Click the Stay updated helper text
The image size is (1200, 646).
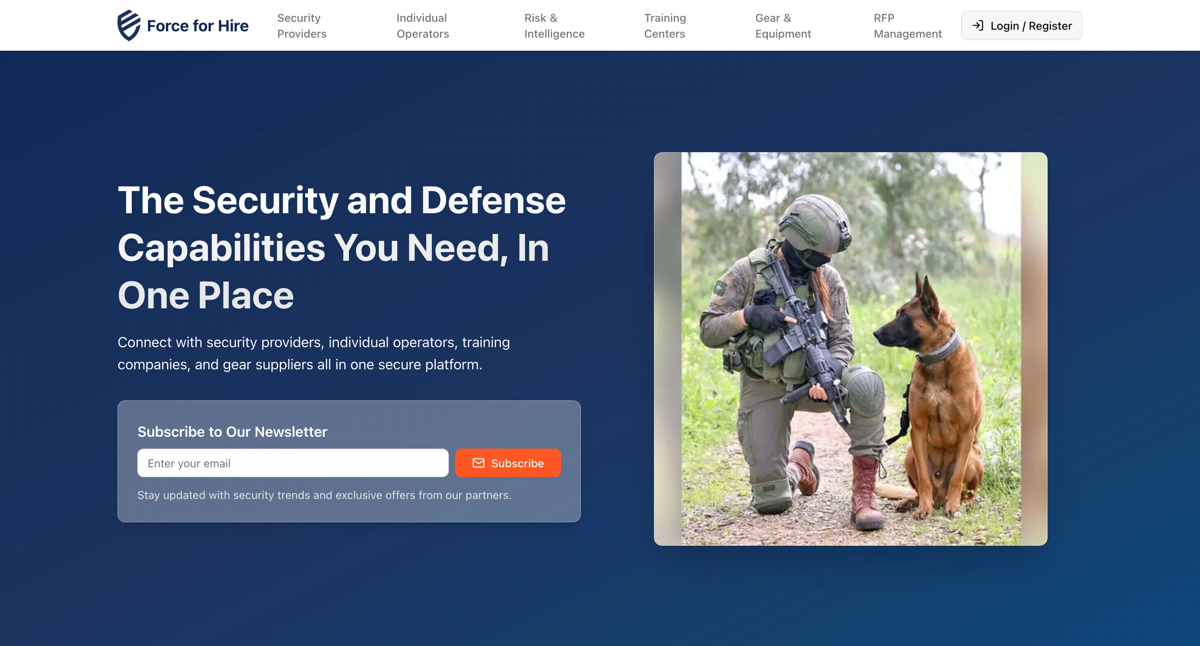click(x=324, y=495)
